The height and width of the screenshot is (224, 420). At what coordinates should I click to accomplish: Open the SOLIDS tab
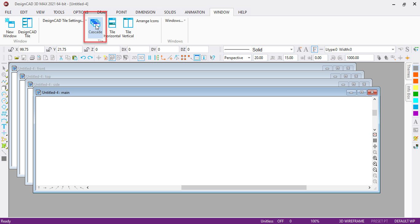click(170, 12)
